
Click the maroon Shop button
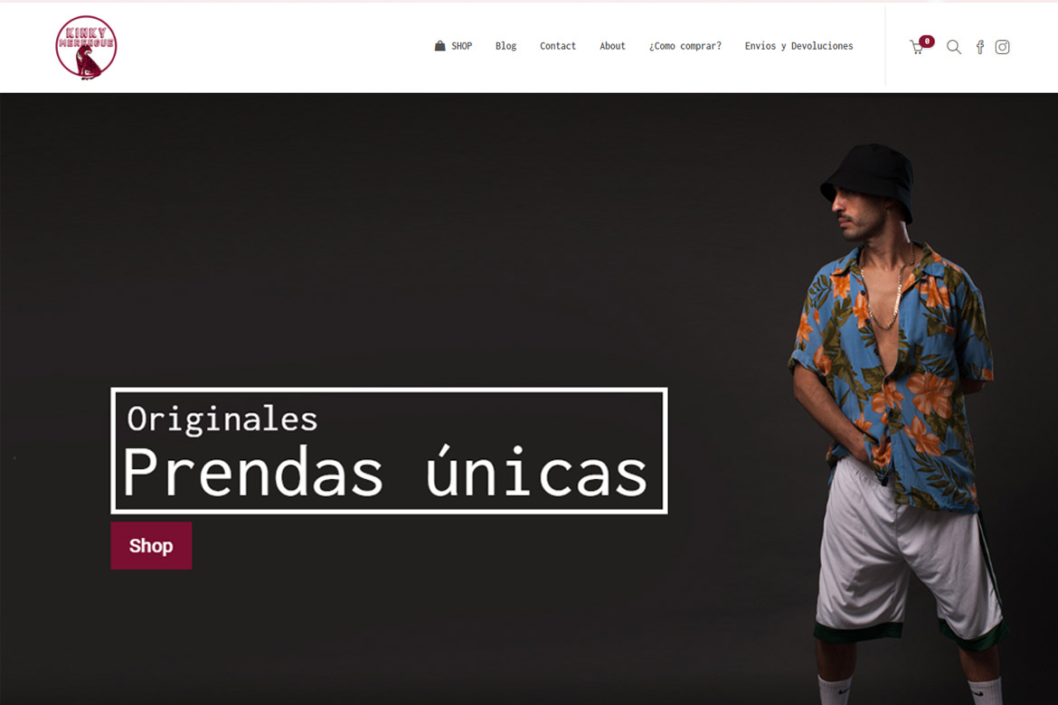coord(151,545)
